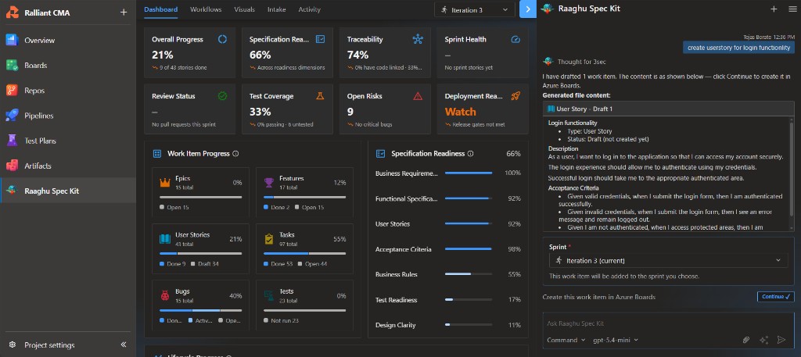Click Specification Readiness card icon
The width and height of the screenshot is (801, 357).
pos(320,39)
